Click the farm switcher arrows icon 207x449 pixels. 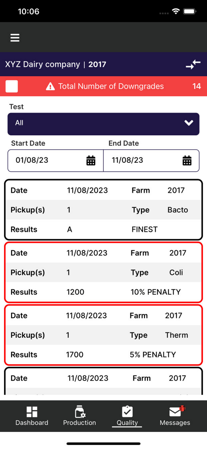click(193, 64)
